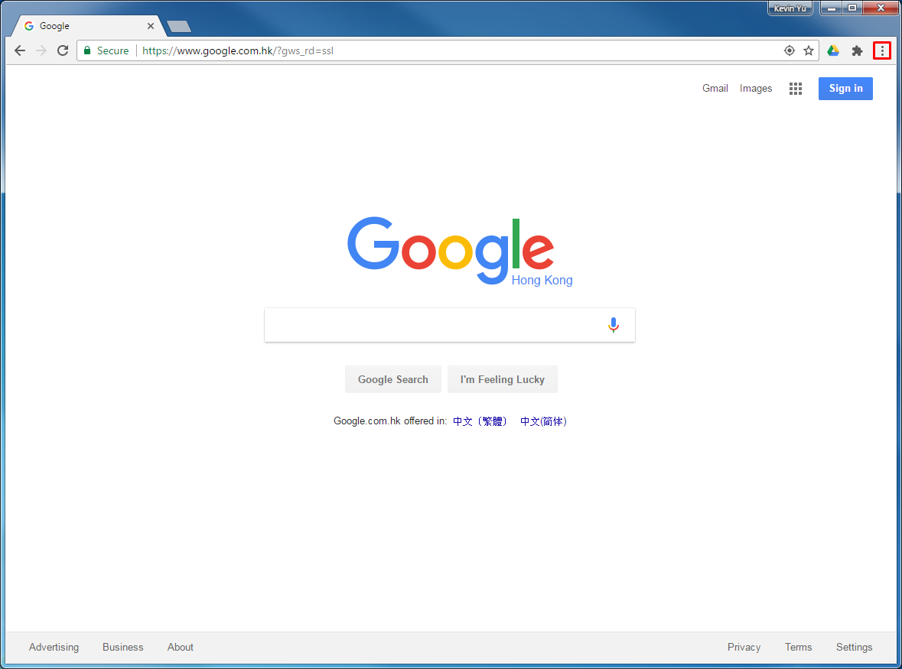902x669 pixels.
Task: Switch to Traditional Chinese 中文（繁體）
Action: [480, 421]
